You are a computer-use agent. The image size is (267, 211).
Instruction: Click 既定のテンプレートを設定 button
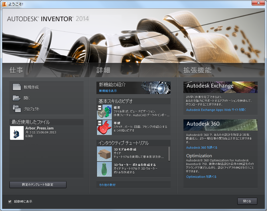point(38,184)
